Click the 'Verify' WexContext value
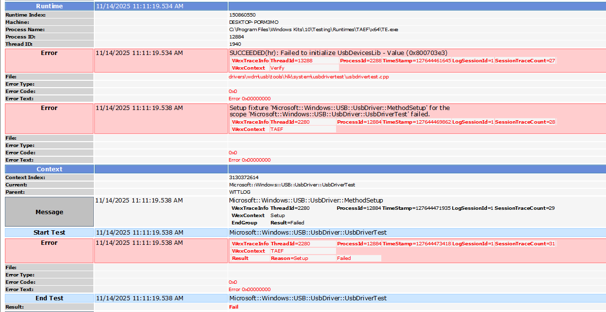 pyautogui.click(x=277, y=68)
